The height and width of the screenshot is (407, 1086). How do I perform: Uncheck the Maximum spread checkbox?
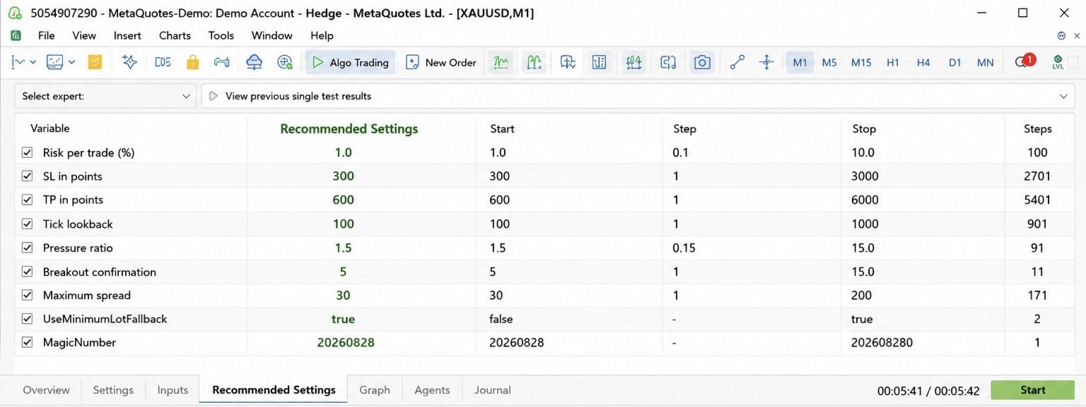coord(28,295)
